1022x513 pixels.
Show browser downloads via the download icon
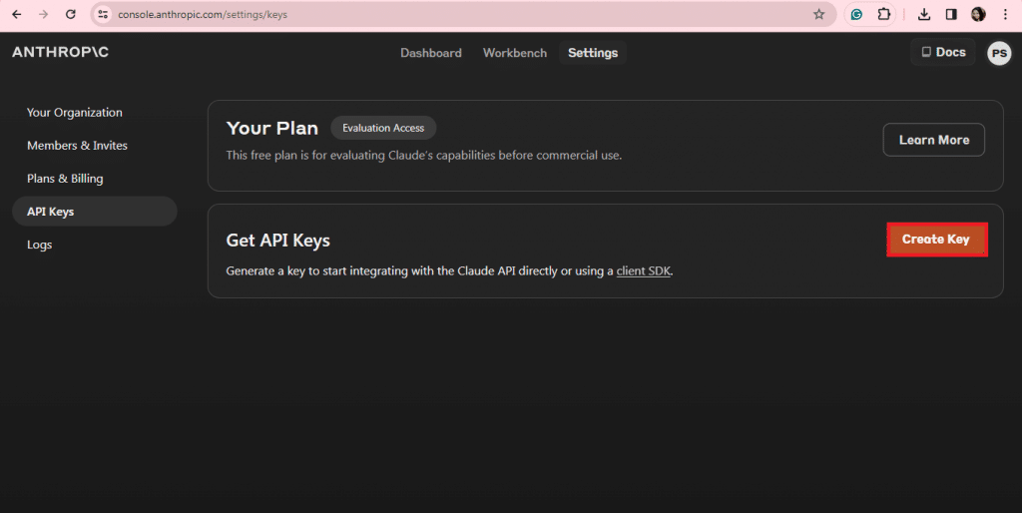pos(924,14)
